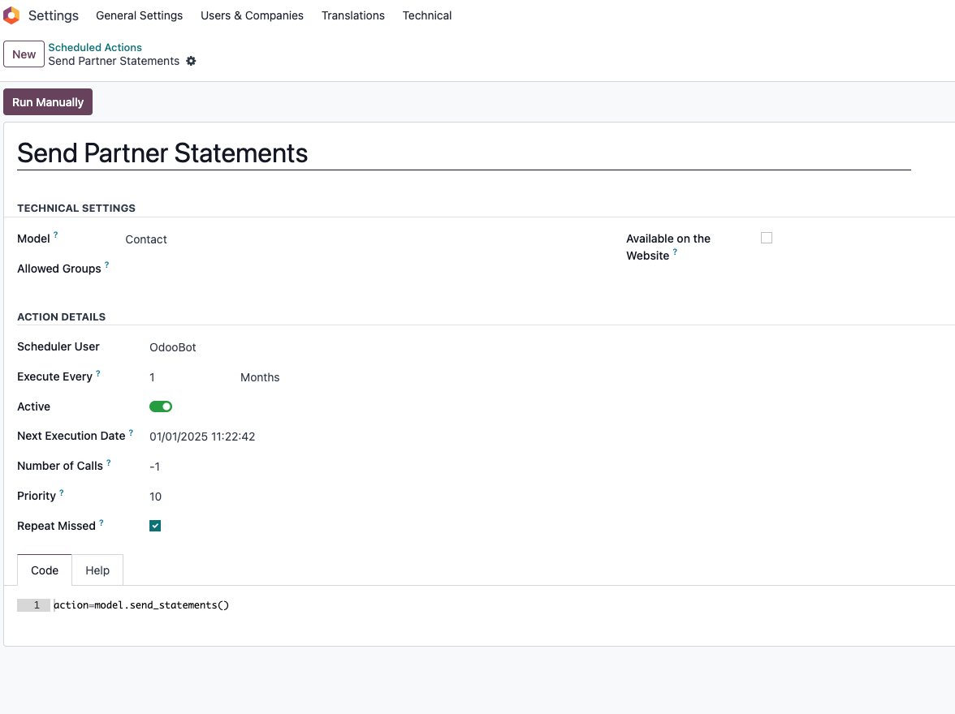Click the Next Execution Date help icon
955x714 pixels.
pyautogui.click(x=131, y=432)
